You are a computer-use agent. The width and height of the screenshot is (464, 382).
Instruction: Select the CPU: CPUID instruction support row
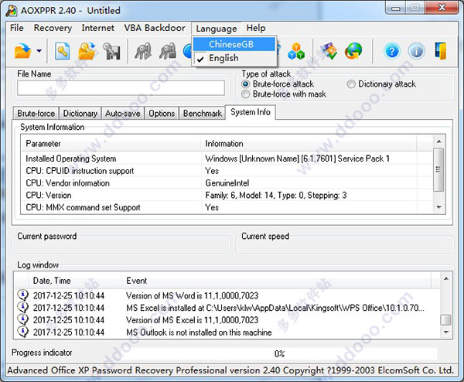point(227,171)
